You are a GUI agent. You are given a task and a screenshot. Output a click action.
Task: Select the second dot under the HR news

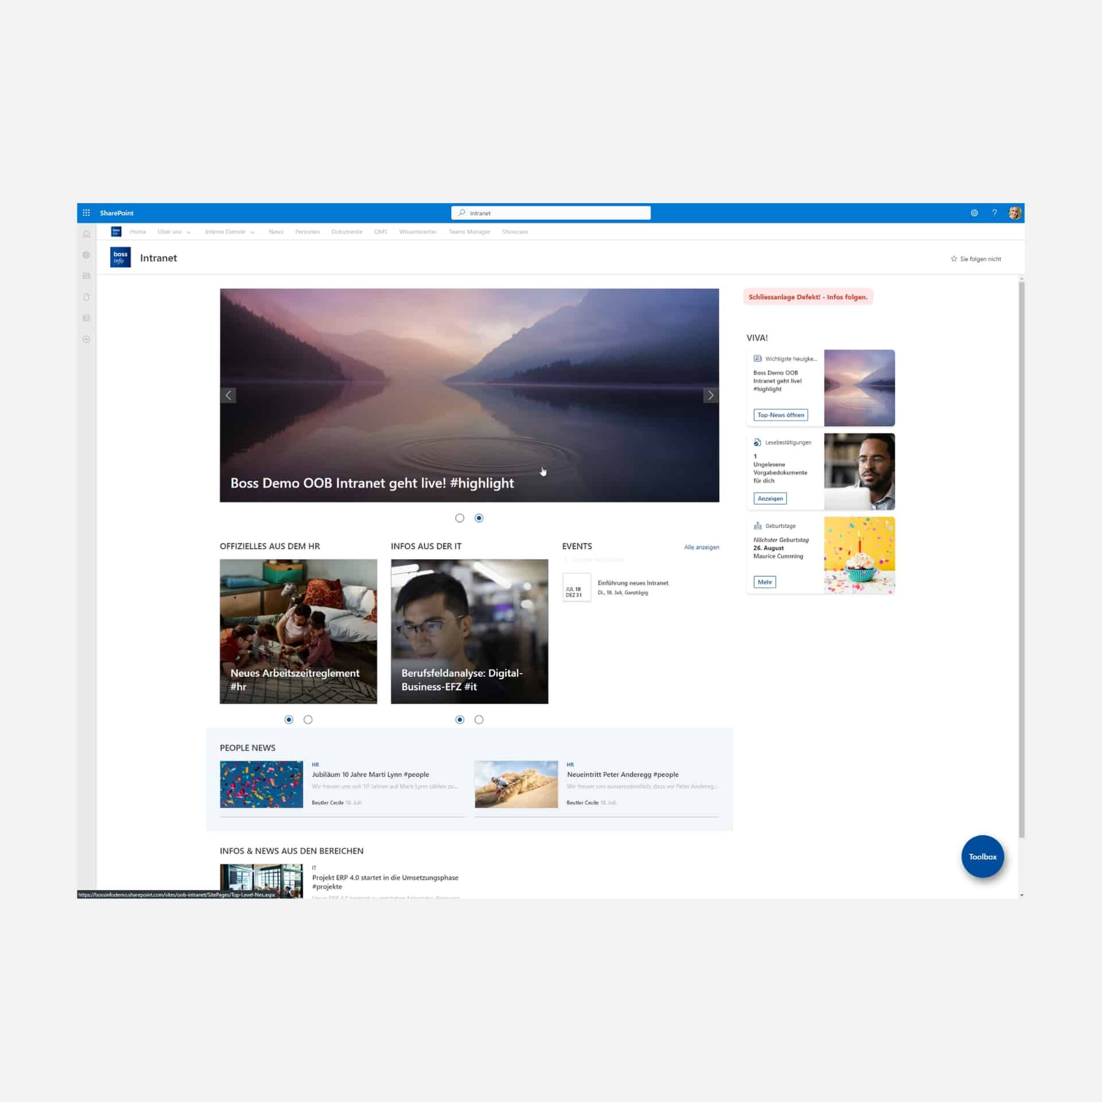(308, 719)
